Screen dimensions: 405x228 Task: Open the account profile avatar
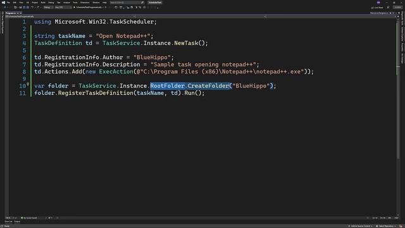click(x=378, y=3)
